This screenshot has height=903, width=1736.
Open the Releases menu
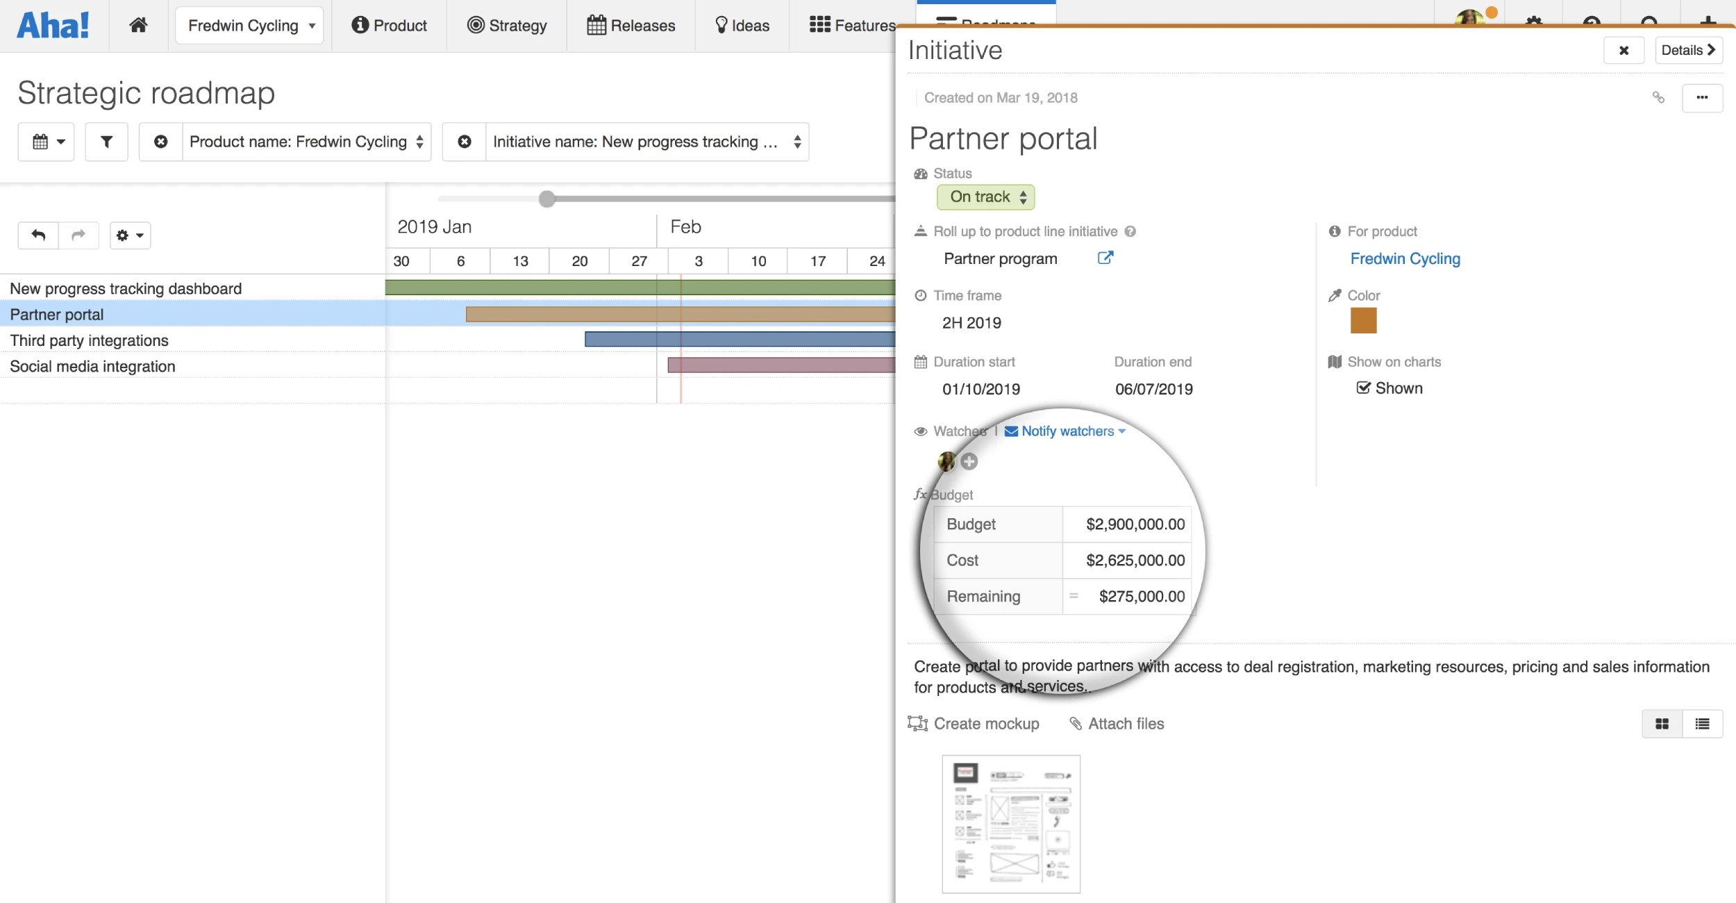tap(631, 26)
